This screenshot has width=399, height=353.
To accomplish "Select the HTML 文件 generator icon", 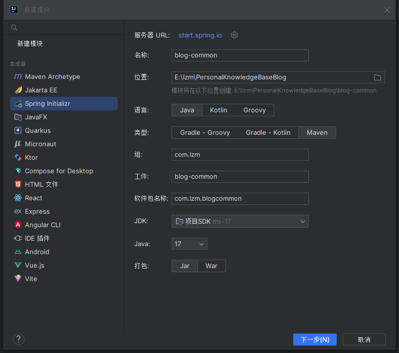I will [x=18, y=184].
